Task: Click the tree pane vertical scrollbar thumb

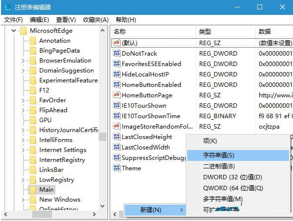Action: pos(103,137)
